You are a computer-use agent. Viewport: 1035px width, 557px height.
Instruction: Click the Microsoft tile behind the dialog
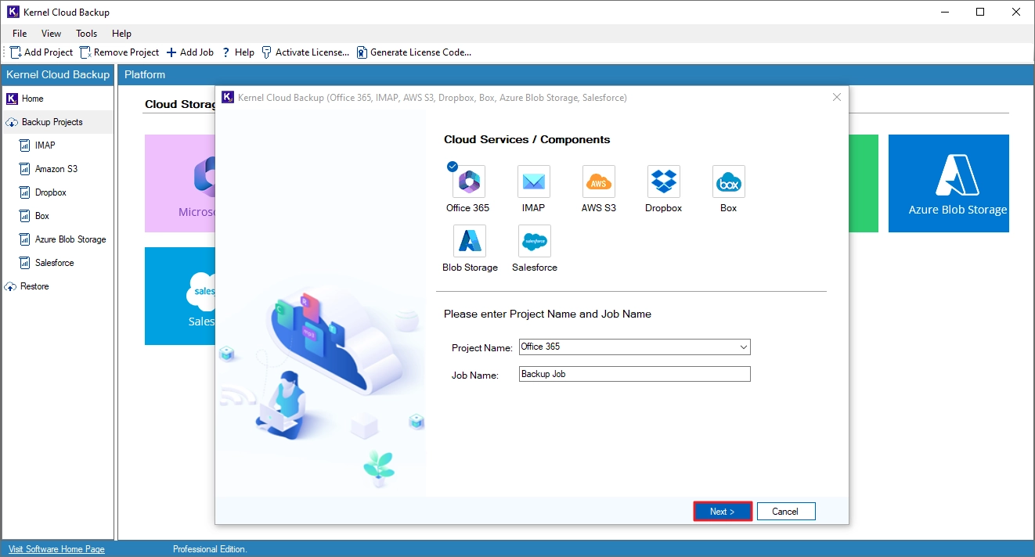point(180,184)
